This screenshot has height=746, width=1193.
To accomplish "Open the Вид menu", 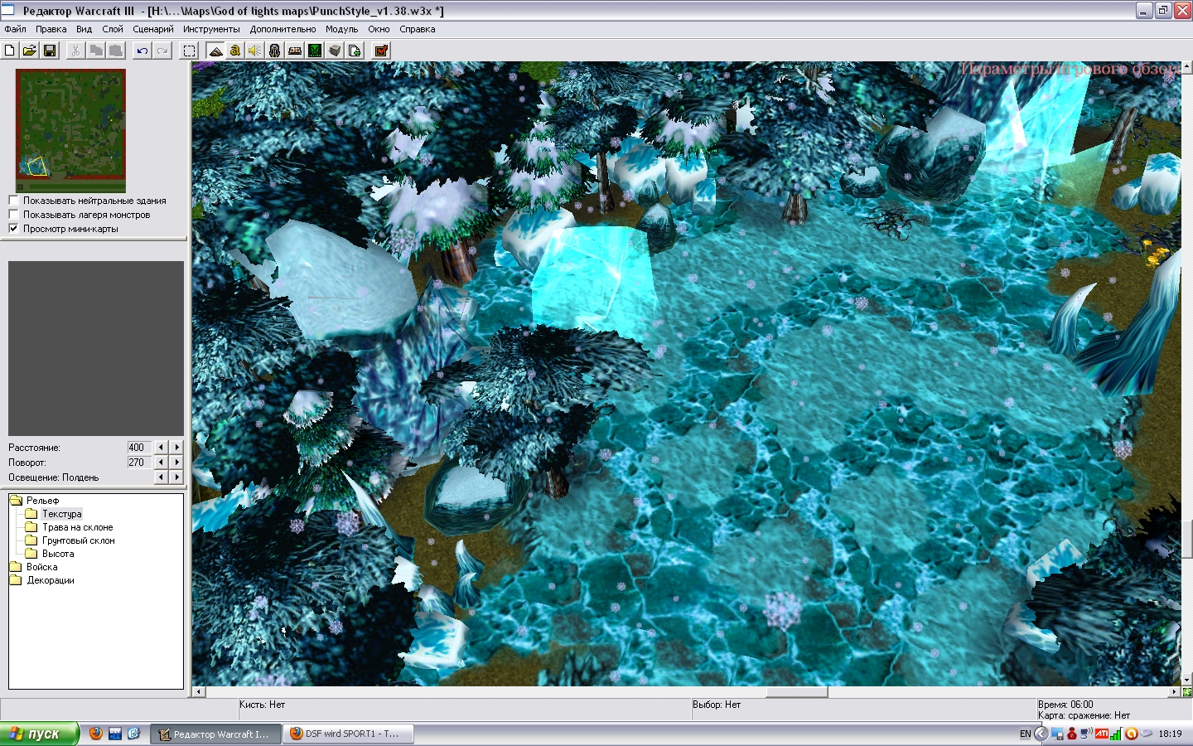I will click(85, 29).
